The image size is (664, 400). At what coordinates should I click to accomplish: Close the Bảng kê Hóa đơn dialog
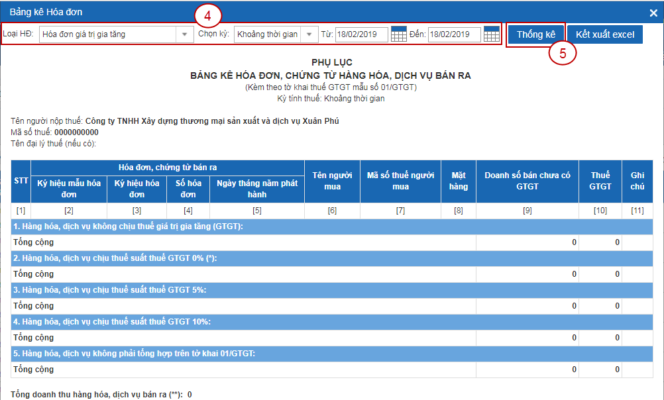pos(653,13)
